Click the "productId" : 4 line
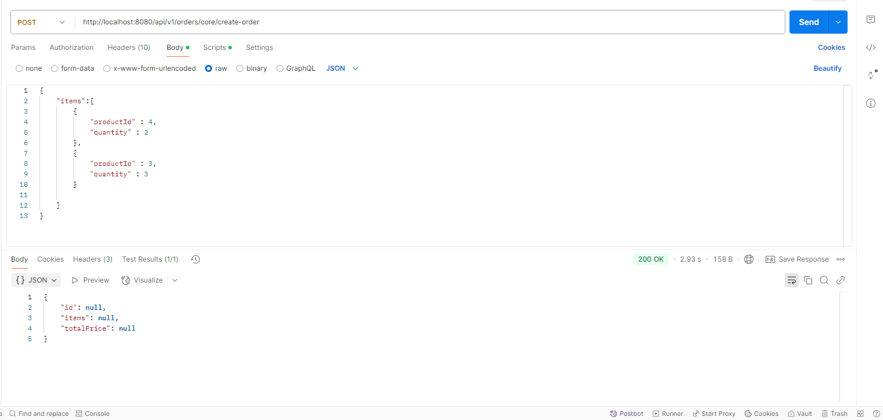This screenshot has width=883, height=420. [123, 122]
